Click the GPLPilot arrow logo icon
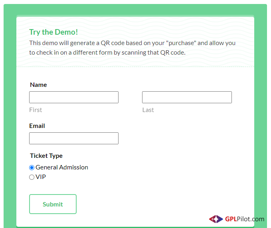The height and width of the screenshot is (228, 271). click(x=216, y=219)
